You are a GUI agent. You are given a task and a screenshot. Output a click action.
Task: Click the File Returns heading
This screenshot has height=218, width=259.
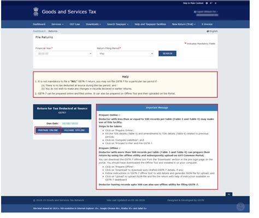click(44, 37)
